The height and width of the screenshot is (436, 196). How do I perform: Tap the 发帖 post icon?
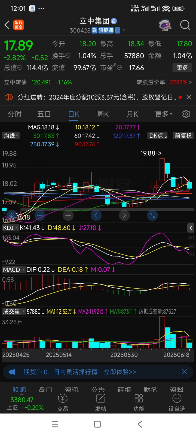[101, 403]
